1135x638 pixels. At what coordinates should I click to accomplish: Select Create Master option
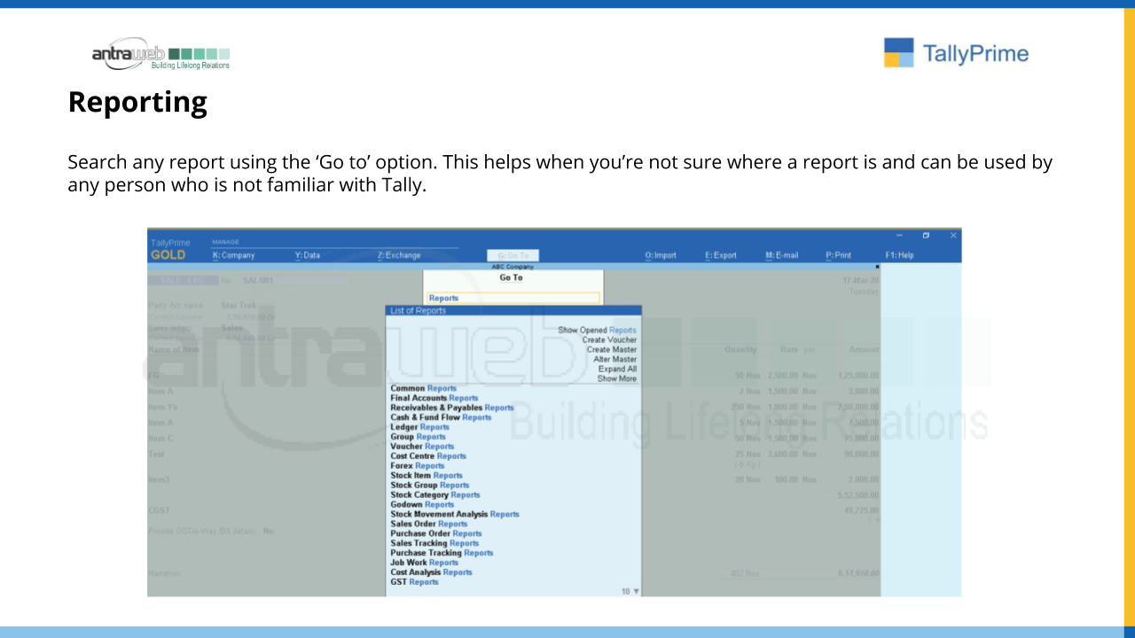click(611, 350)
